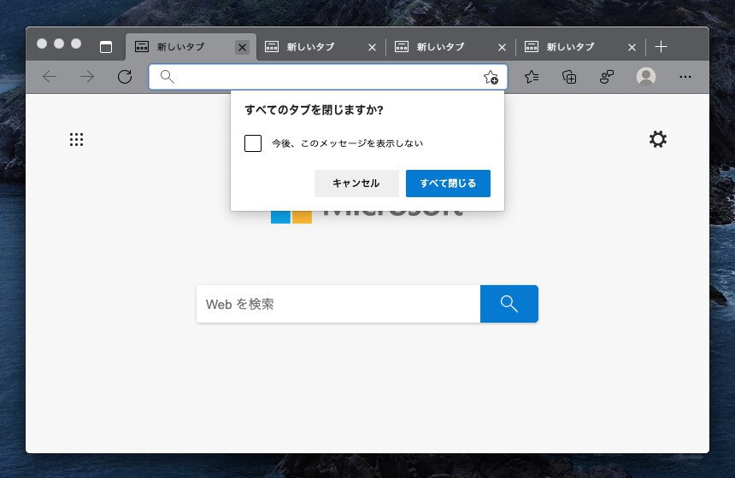
Task: Open the Settings and more ellipsis menu
Action: point(685,77)
